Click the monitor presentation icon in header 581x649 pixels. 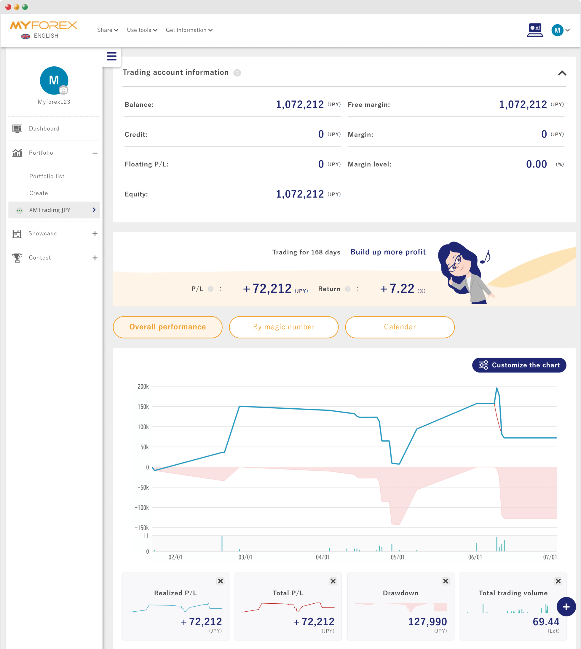535,30
